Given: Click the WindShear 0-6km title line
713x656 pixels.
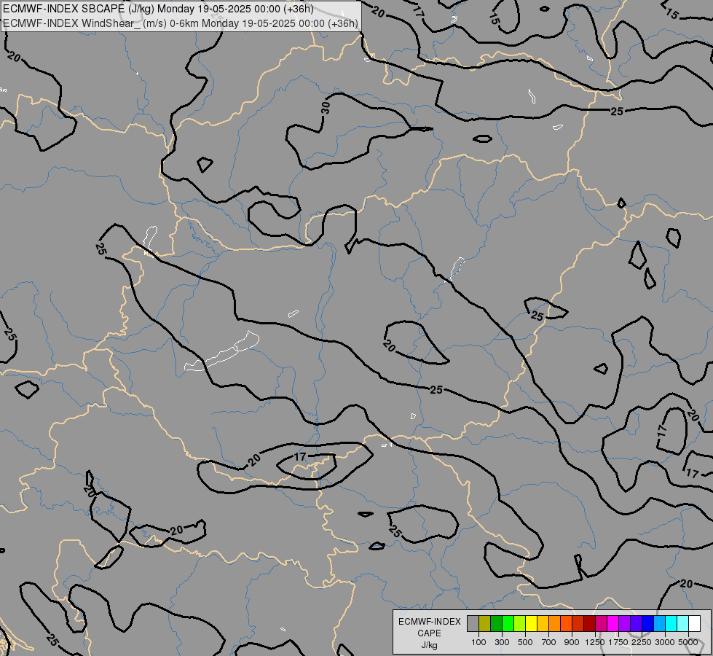Looking at the screenshot, I should tap(181, 23).
